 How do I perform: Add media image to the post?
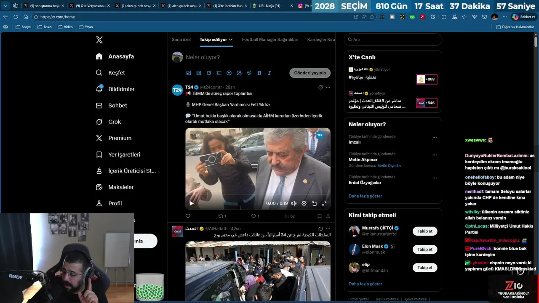point(189,73)
